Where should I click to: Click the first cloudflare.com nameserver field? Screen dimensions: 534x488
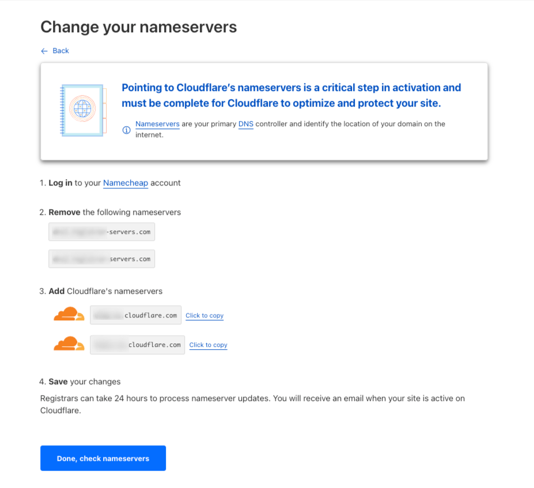point(136,315)
